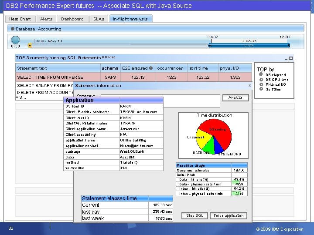This screenshot has width=314, height=235.
Task: Click the Analyze button
Action: click(235, 97)
